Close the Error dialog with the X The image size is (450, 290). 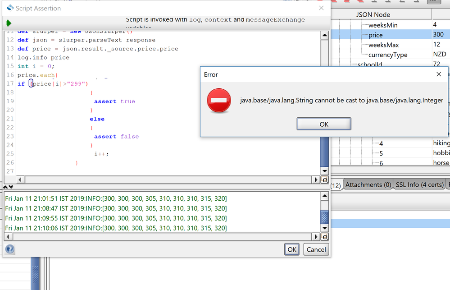pos(439,74)
